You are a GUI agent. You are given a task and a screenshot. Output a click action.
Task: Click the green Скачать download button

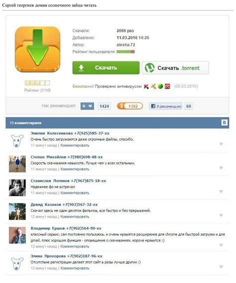point(106,68)
